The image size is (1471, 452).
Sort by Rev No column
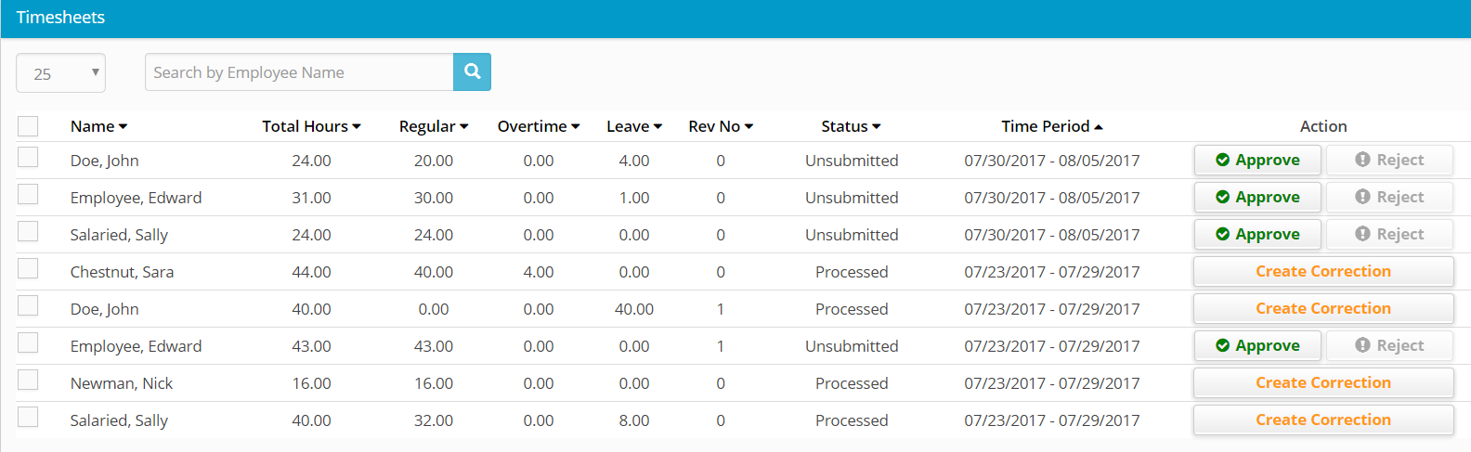click(x=720, y=126)
